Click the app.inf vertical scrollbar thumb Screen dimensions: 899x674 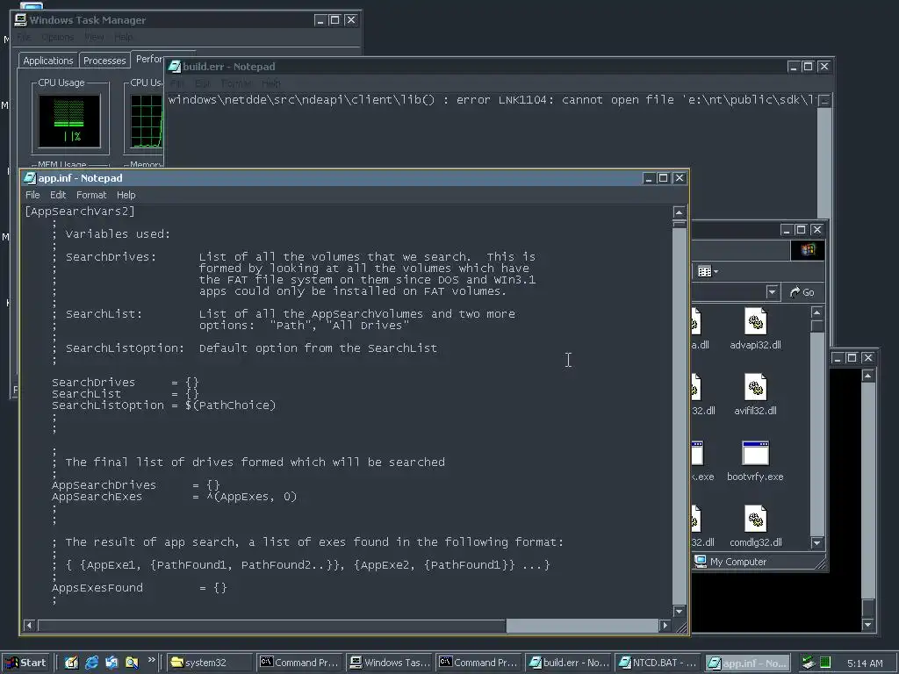680,224
